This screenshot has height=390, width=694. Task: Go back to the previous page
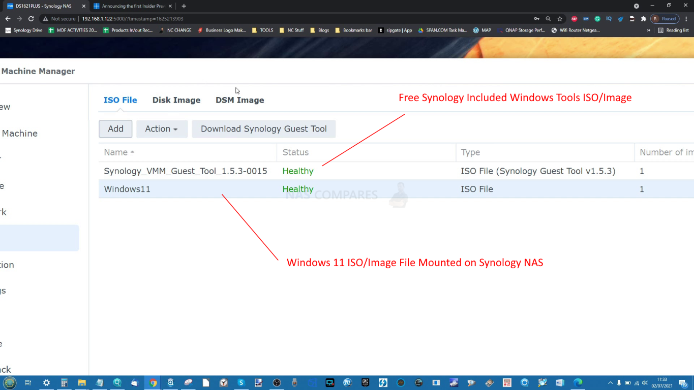point(8,19)
